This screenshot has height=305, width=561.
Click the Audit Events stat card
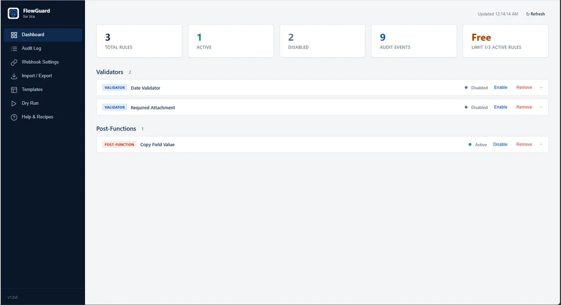tap(414, 41)
